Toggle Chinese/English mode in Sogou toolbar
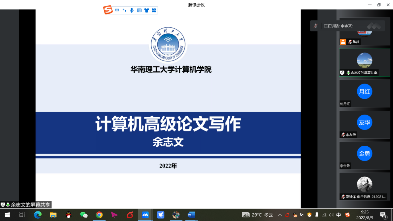This screenshot has width=393, height=221. (x=117, y=11)
